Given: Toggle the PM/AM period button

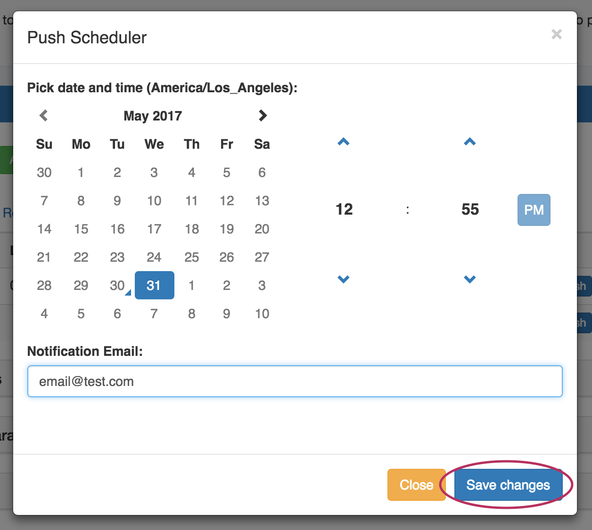Looking at the screenshot, I should (x=534, y=210).
